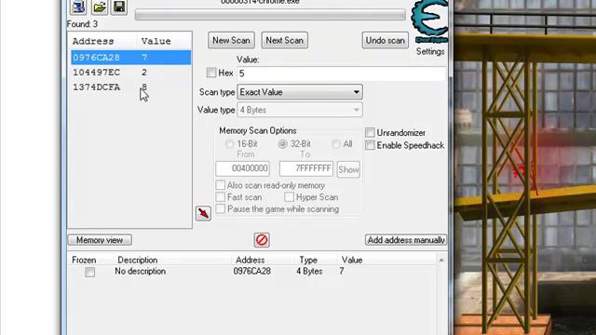This screenshot has width=596, height=335.
Task: Click the scan progress bar
Action: (x=270, y=15)
